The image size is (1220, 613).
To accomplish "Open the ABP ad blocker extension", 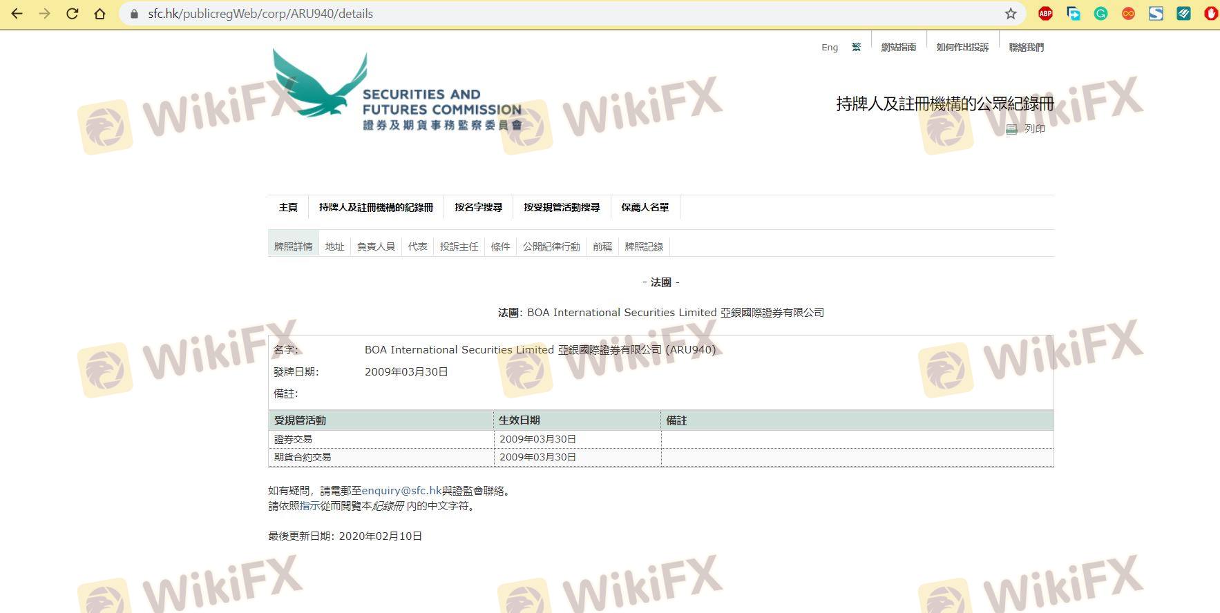I will click(1045, 13).
